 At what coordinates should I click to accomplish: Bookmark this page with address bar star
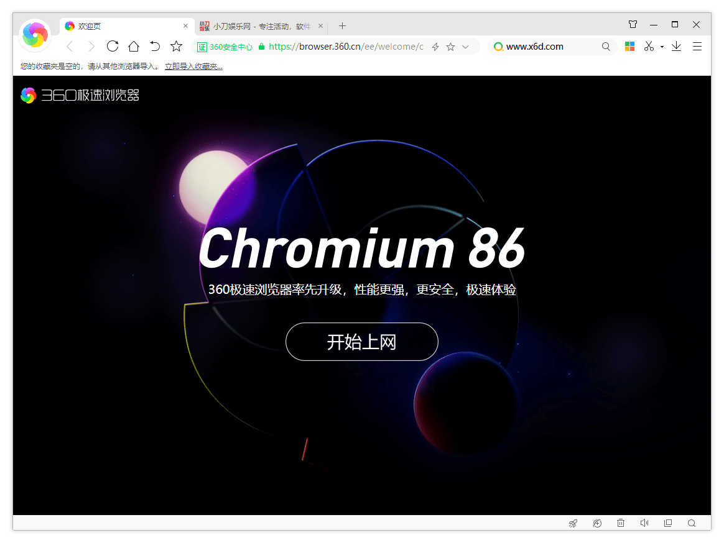click(x=451, y=47)
